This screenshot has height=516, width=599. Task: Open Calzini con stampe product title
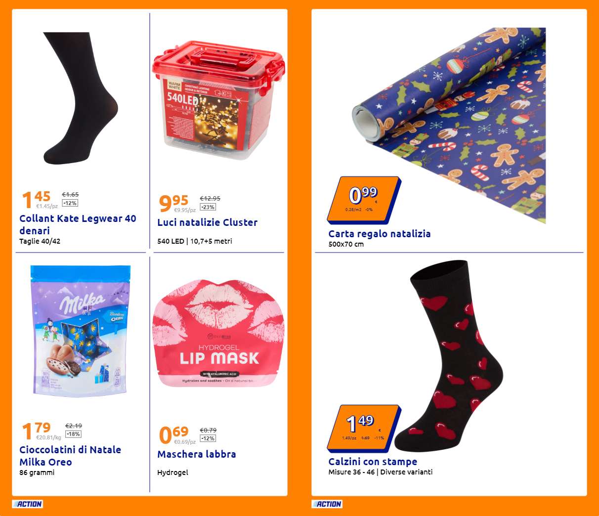coord(373,462)
